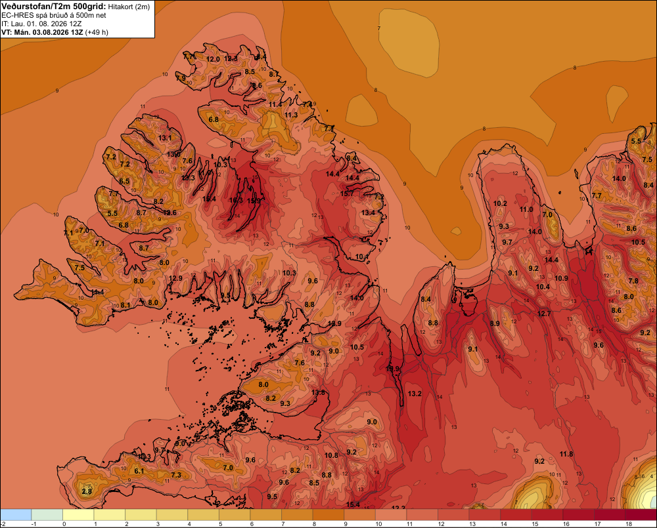This screenshot has height=528, width=657.
Task: Click the temperature value 13.1 on the map
Action: point(165,138)
